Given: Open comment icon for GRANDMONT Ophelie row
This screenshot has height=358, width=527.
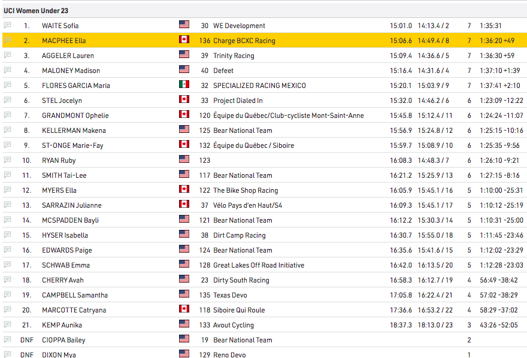Looking at the screenshot, I should point(7,115).
